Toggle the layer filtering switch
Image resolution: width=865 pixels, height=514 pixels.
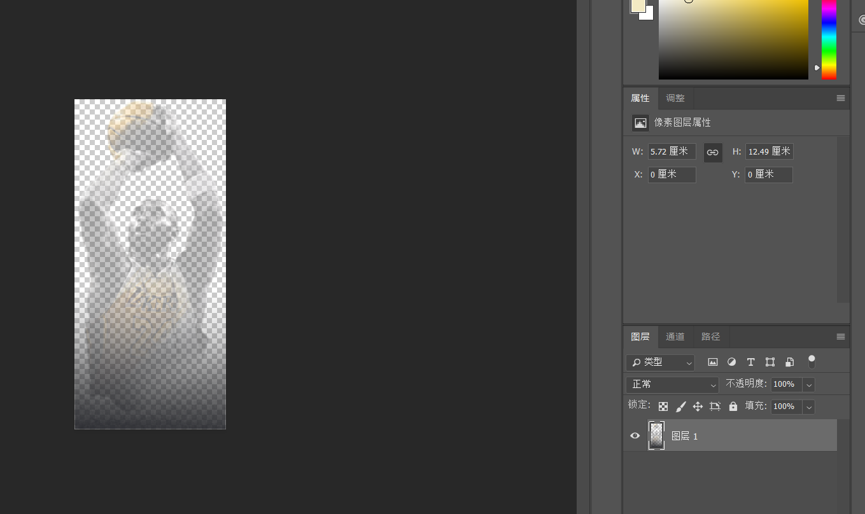pos(812,361)
